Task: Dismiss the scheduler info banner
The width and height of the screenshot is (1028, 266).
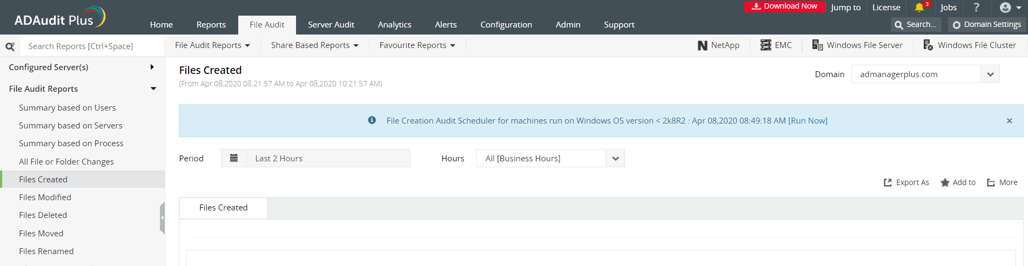Action: [1009, 121]
